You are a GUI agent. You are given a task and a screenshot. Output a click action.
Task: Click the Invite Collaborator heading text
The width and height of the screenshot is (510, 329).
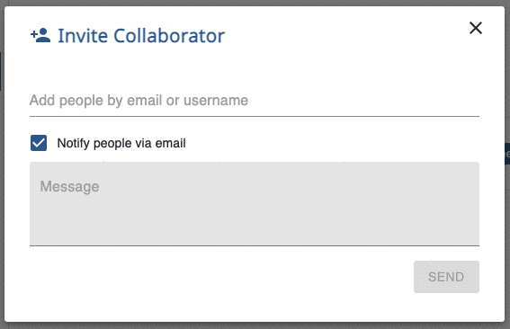141,35
